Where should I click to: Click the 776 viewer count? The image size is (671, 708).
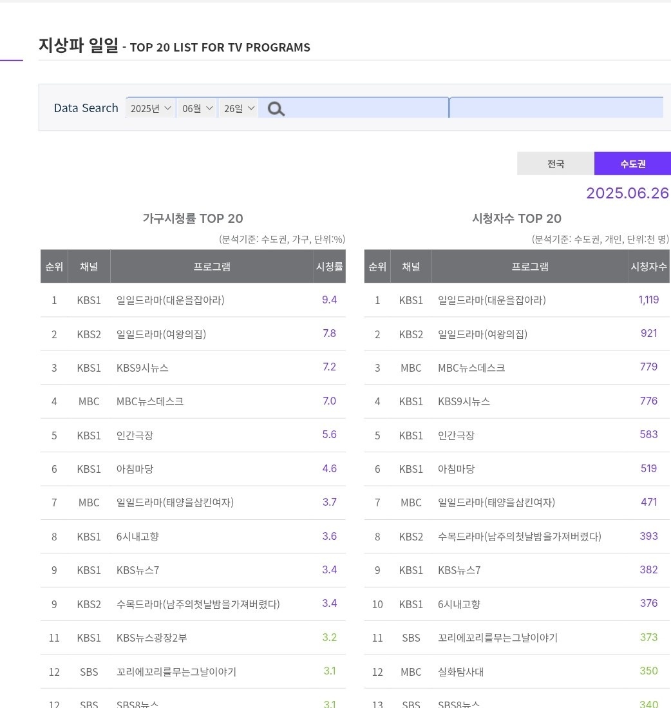(649, 401)
